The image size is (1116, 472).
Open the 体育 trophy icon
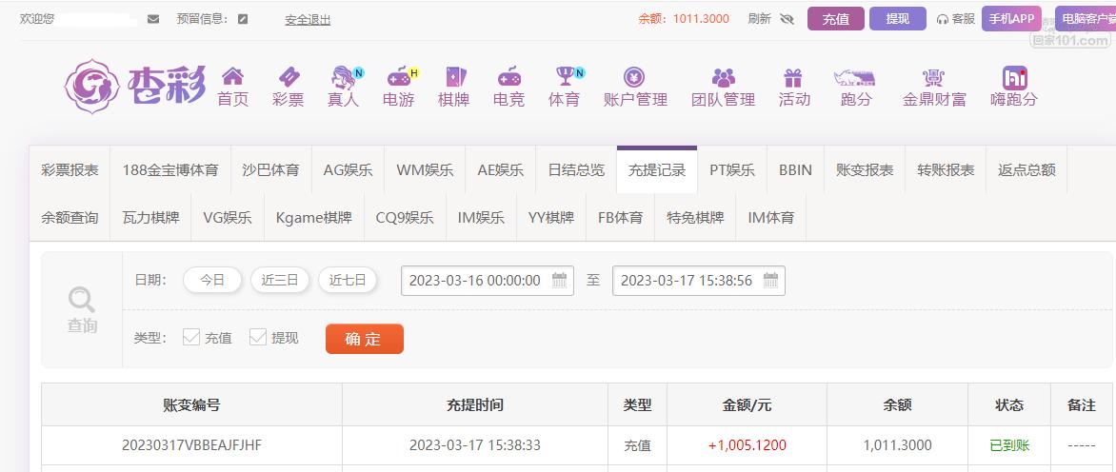point(565,78)
